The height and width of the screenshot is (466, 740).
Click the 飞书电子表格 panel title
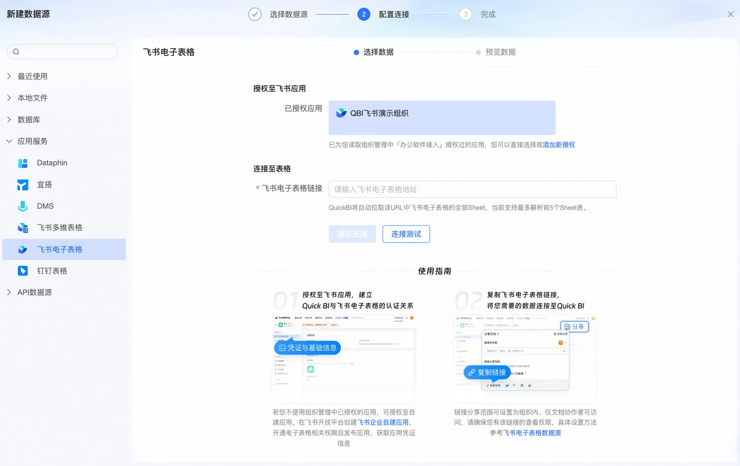click(x=169, y=52)
